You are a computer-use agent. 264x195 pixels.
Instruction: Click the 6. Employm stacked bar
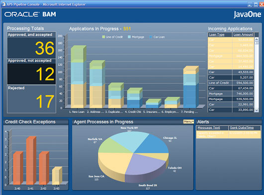pos(172,102)
